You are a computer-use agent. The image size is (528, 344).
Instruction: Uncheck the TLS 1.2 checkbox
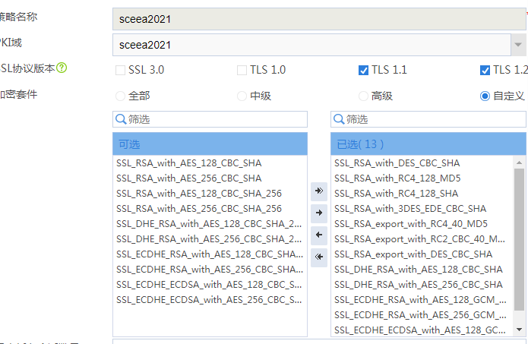(x=485, y=70)
